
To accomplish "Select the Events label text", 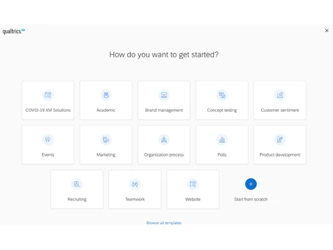I will click(48, 155).
